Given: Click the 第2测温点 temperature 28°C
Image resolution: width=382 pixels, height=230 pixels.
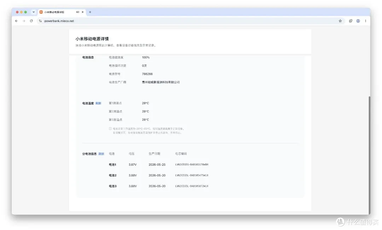Looking at the screenshot, I should pos(145,112).
